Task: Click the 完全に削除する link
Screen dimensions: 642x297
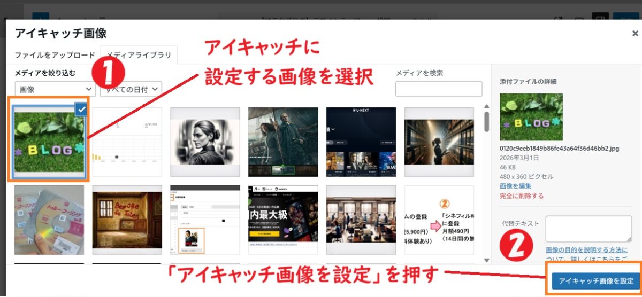Action: point(522,196)
